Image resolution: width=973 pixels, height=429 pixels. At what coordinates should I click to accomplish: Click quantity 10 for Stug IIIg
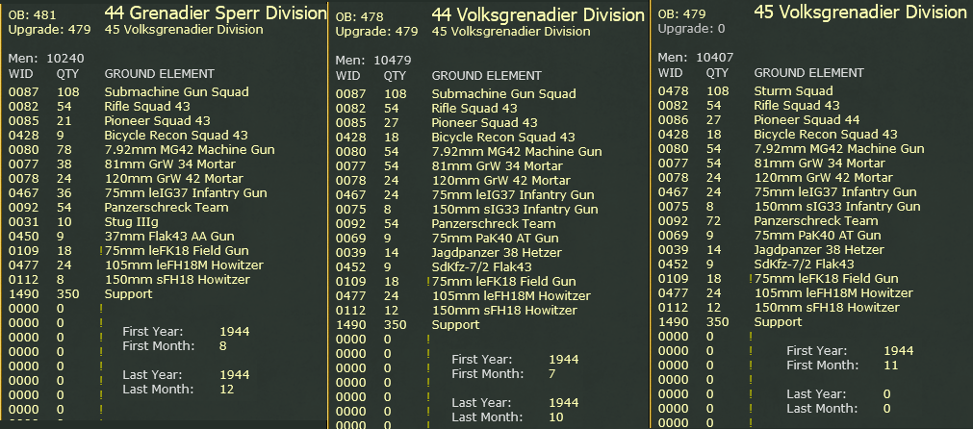click(x=64, y=222)
